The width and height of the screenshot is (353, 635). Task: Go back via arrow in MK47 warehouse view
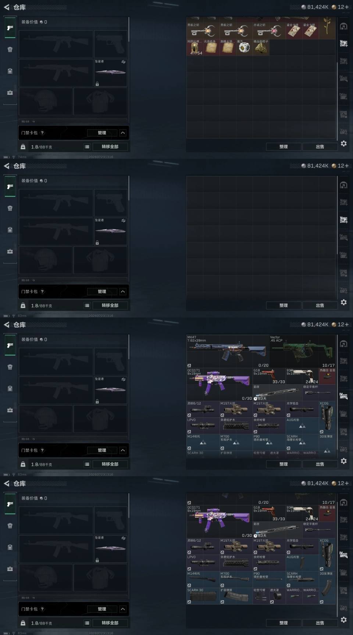[x=7, y=325]
